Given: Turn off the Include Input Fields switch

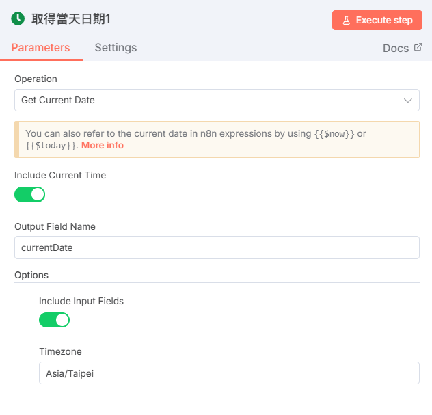Looking at the screenshot, I should tap(54, 320).
